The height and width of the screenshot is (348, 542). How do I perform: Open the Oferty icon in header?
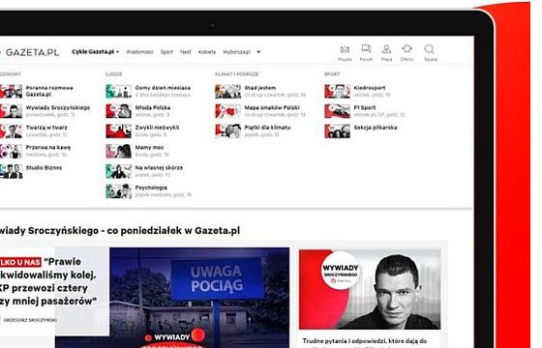click(x=407, y=49)
